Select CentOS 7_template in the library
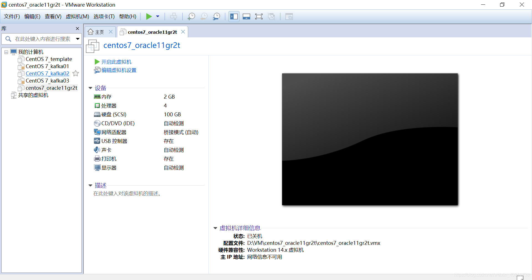The height and width of the screenshot is (280, 532). (x=49, y=59)
